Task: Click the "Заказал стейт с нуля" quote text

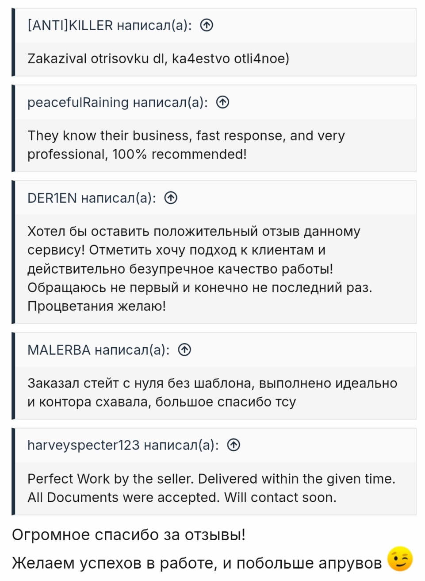Action: (x=212, y=392)
